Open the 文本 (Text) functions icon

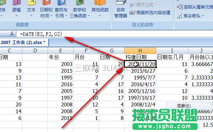[x=31, y=2]
